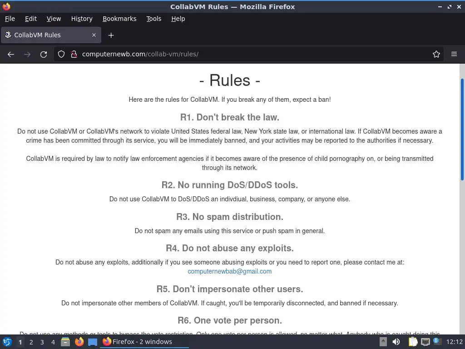Launch the file manager from taskbar
The width and height of the screenshot is (465, 349).
65,342
